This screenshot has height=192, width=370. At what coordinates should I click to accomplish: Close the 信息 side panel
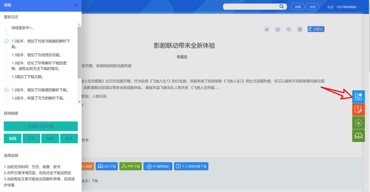click(x=76, y=5)
